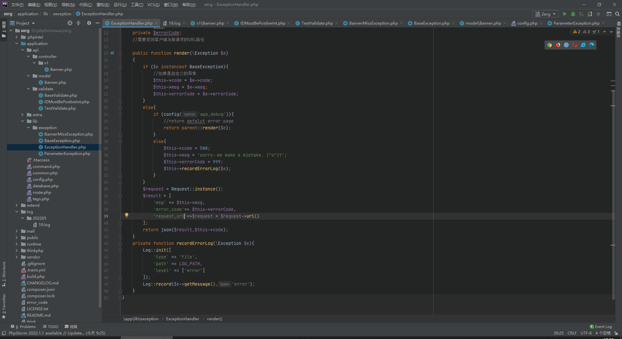Screen dimensions: 622x339
Task: Collapse the validate folder
Action: (29, 89)
